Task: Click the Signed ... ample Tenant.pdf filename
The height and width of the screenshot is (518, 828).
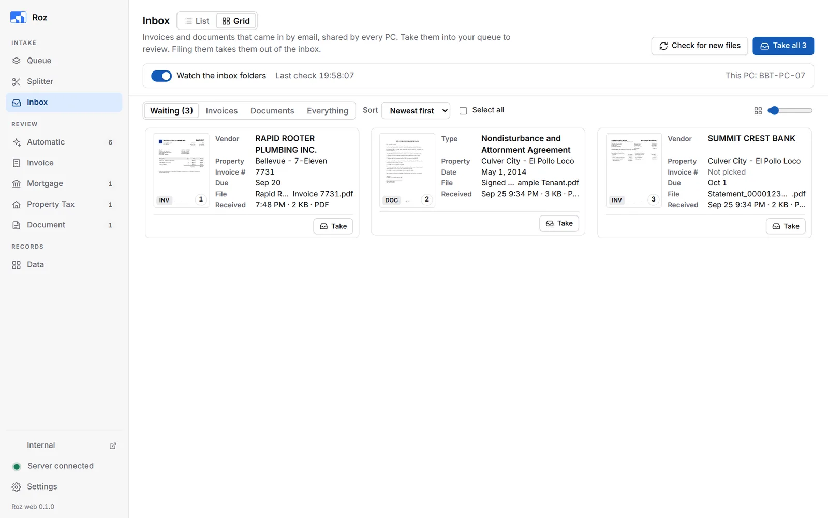Action: pos(530,183)
